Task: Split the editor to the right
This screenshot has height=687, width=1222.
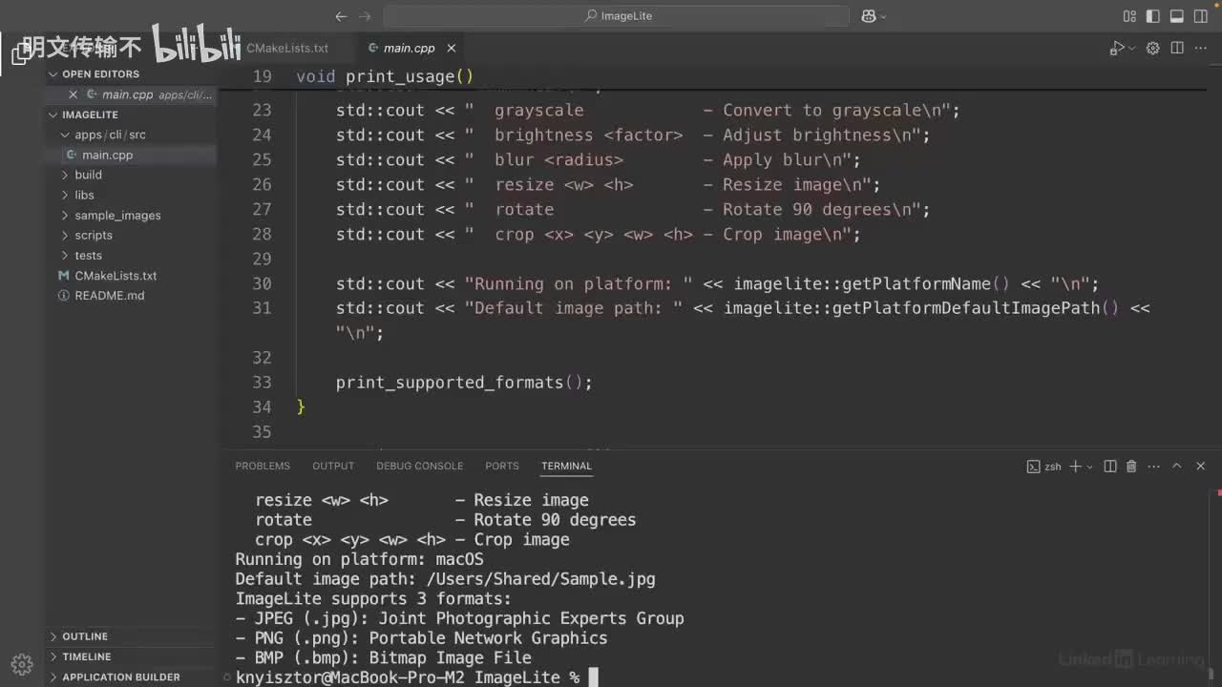Action: (x=1177, y=48)
